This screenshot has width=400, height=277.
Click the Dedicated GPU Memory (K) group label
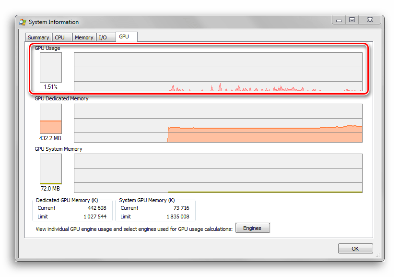(x=67, y=200)
